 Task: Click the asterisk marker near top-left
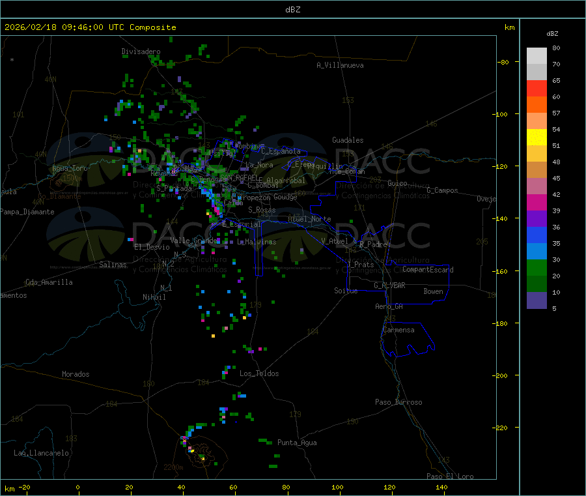(x=12, y=60)
